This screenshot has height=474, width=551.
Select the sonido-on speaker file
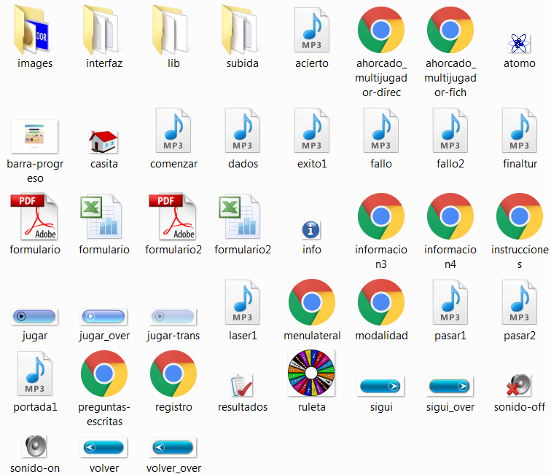(x=34, y=445)
